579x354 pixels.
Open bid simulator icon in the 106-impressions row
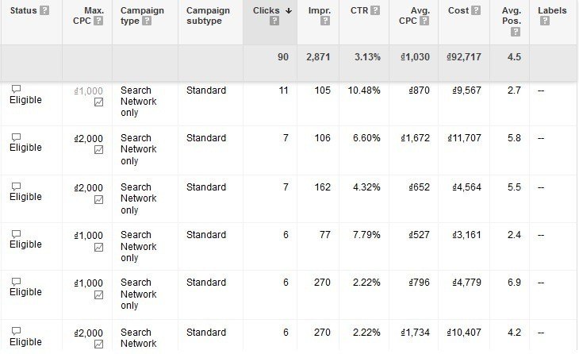pyautogui.click(x=98, y=150)
